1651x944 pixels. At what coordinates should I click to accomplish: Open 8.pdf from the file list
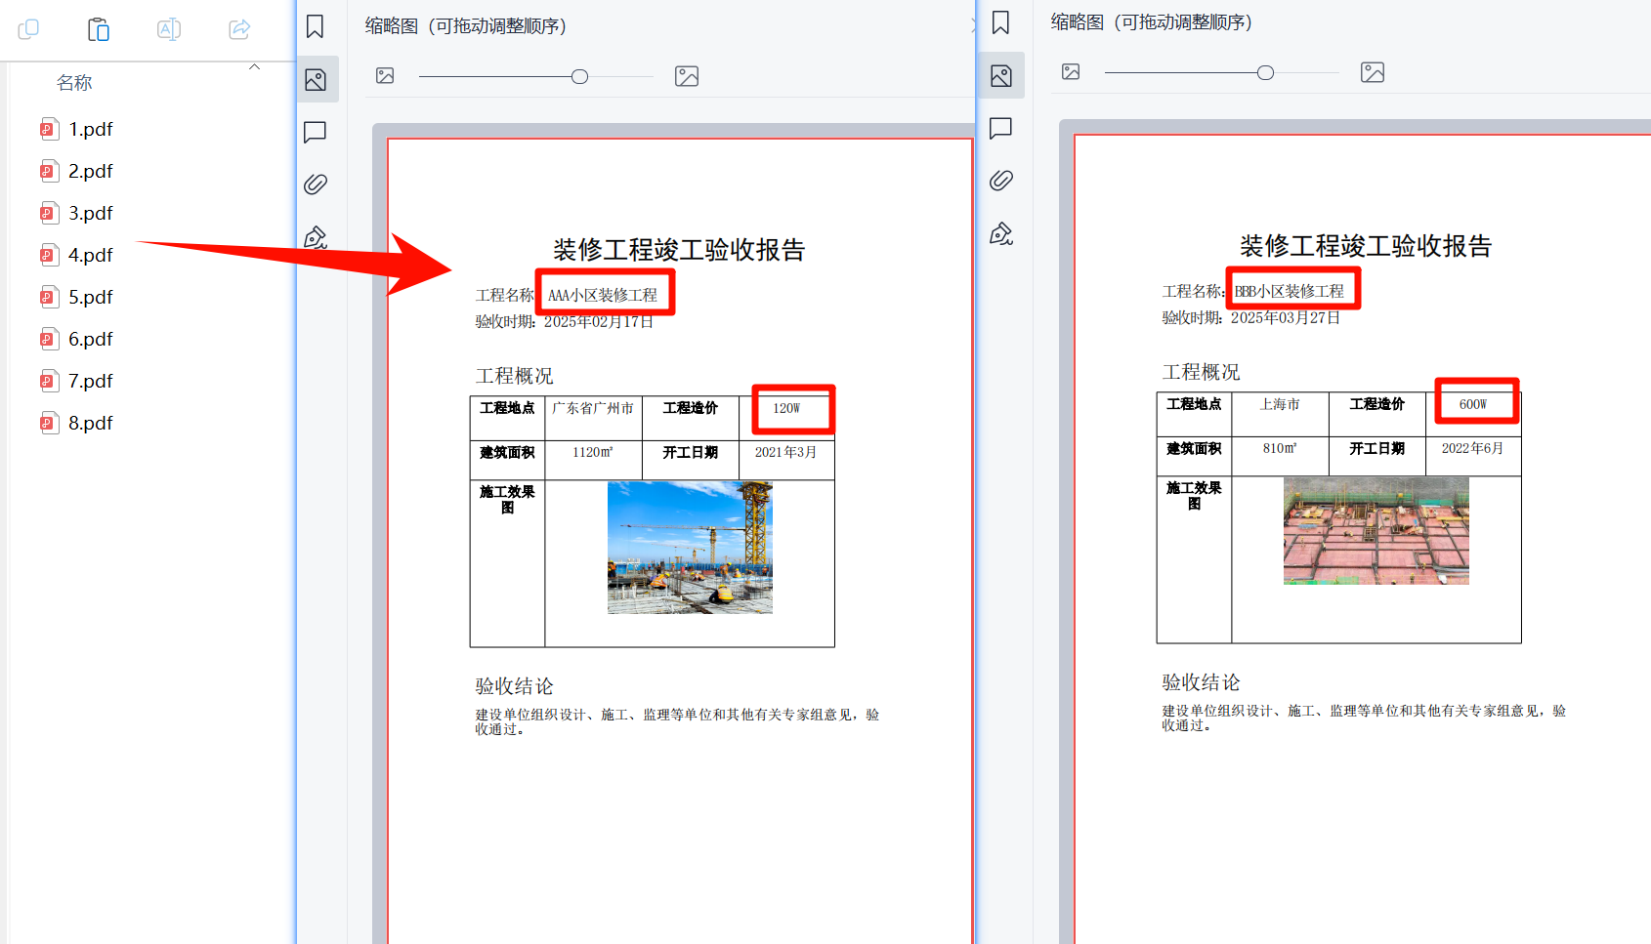pyautogui.click(x=91, y=422)
